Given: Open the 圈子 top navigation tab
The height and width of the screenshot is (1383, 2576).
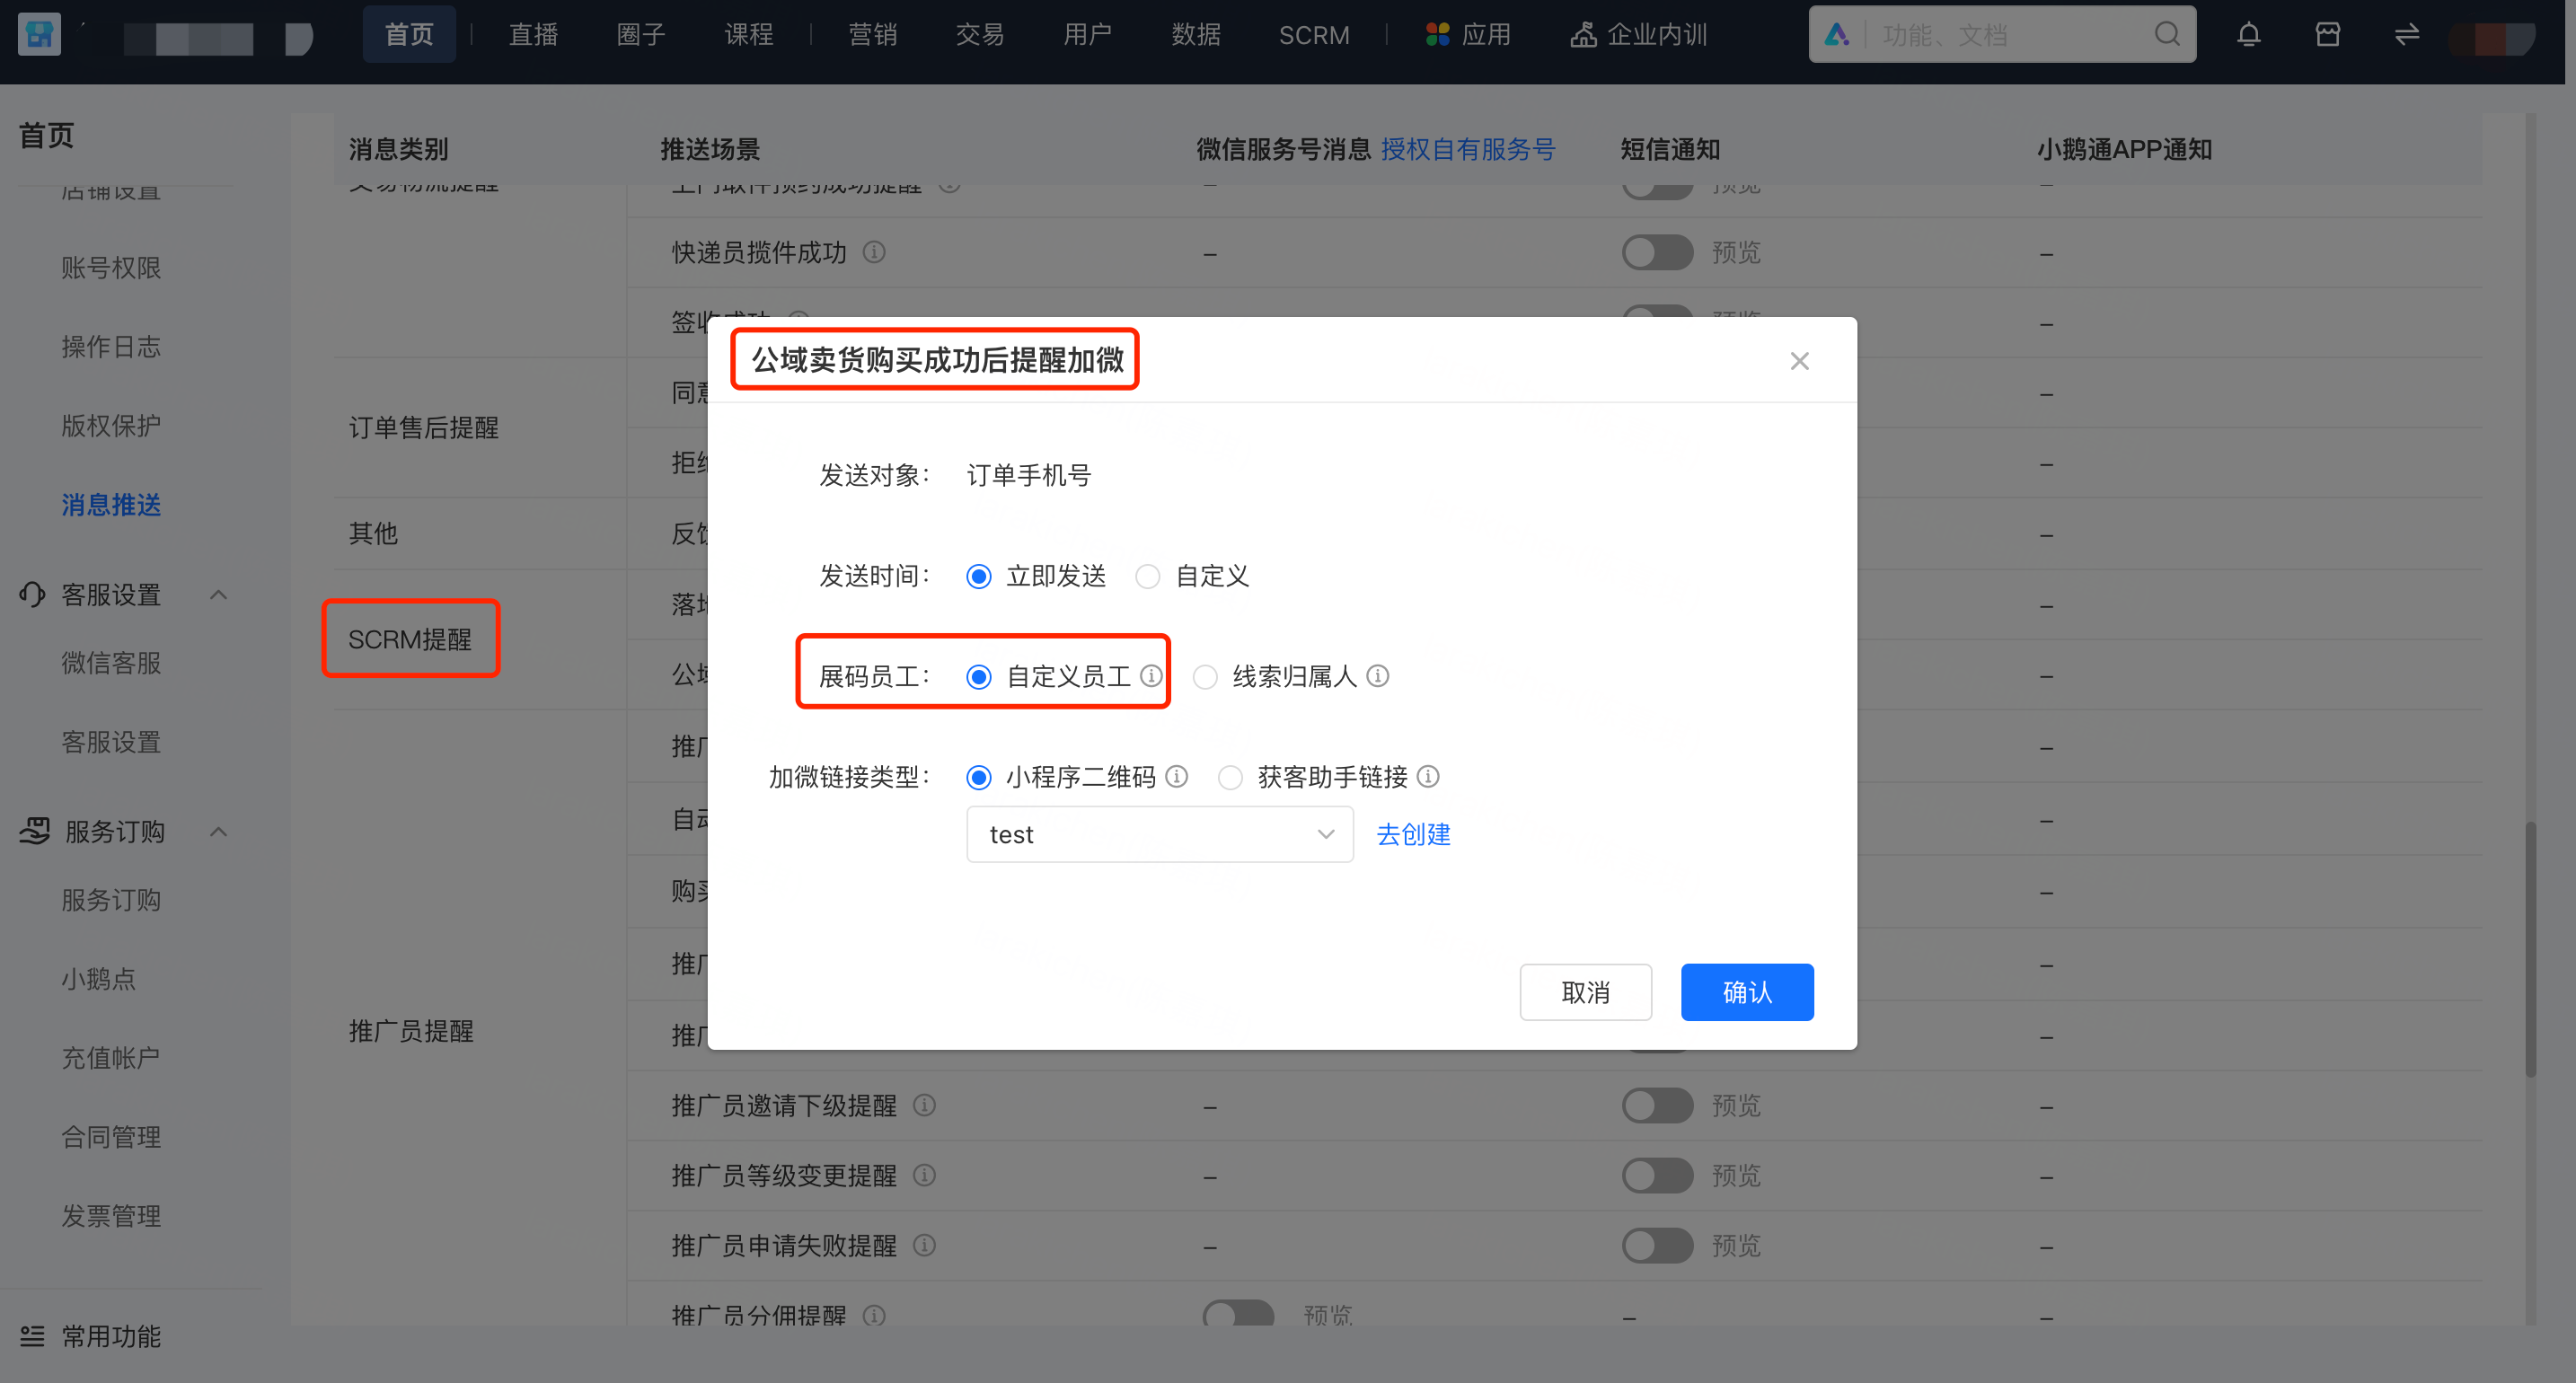Looking at the screenshot, I should point(641,35).
